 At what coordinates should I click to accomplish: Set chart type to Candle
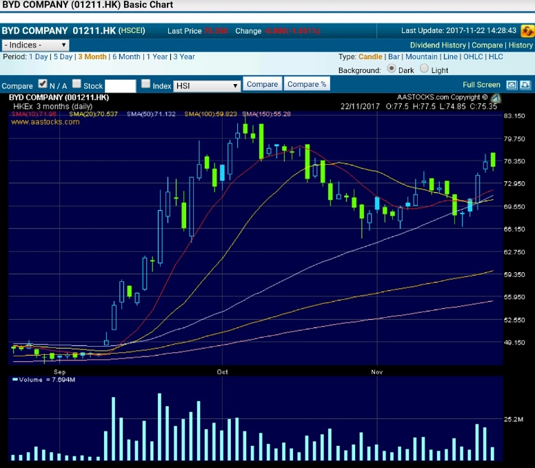click(370, 57)
